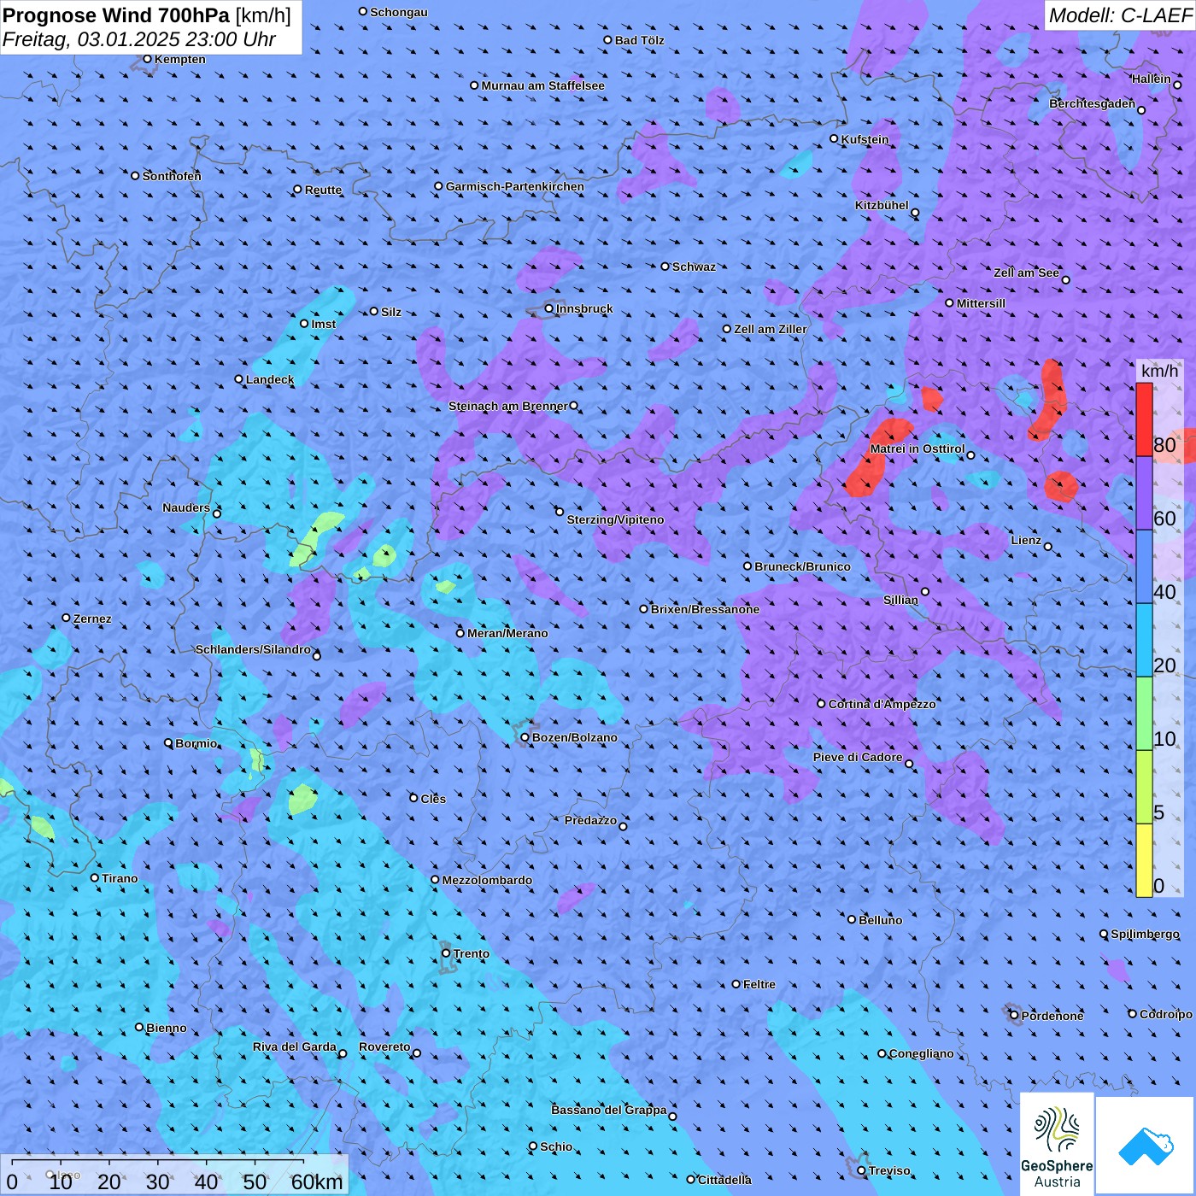Click the 'km/h' legend heading
The image size is (1196, 1196).
(1159, 371)
